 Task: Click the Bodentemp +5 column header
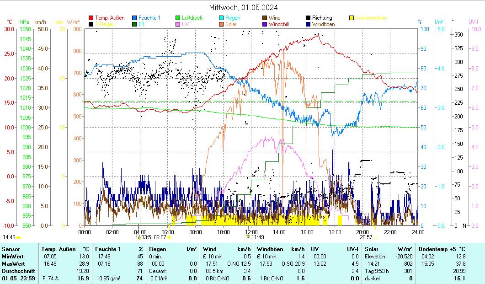[x=442, y=249]
